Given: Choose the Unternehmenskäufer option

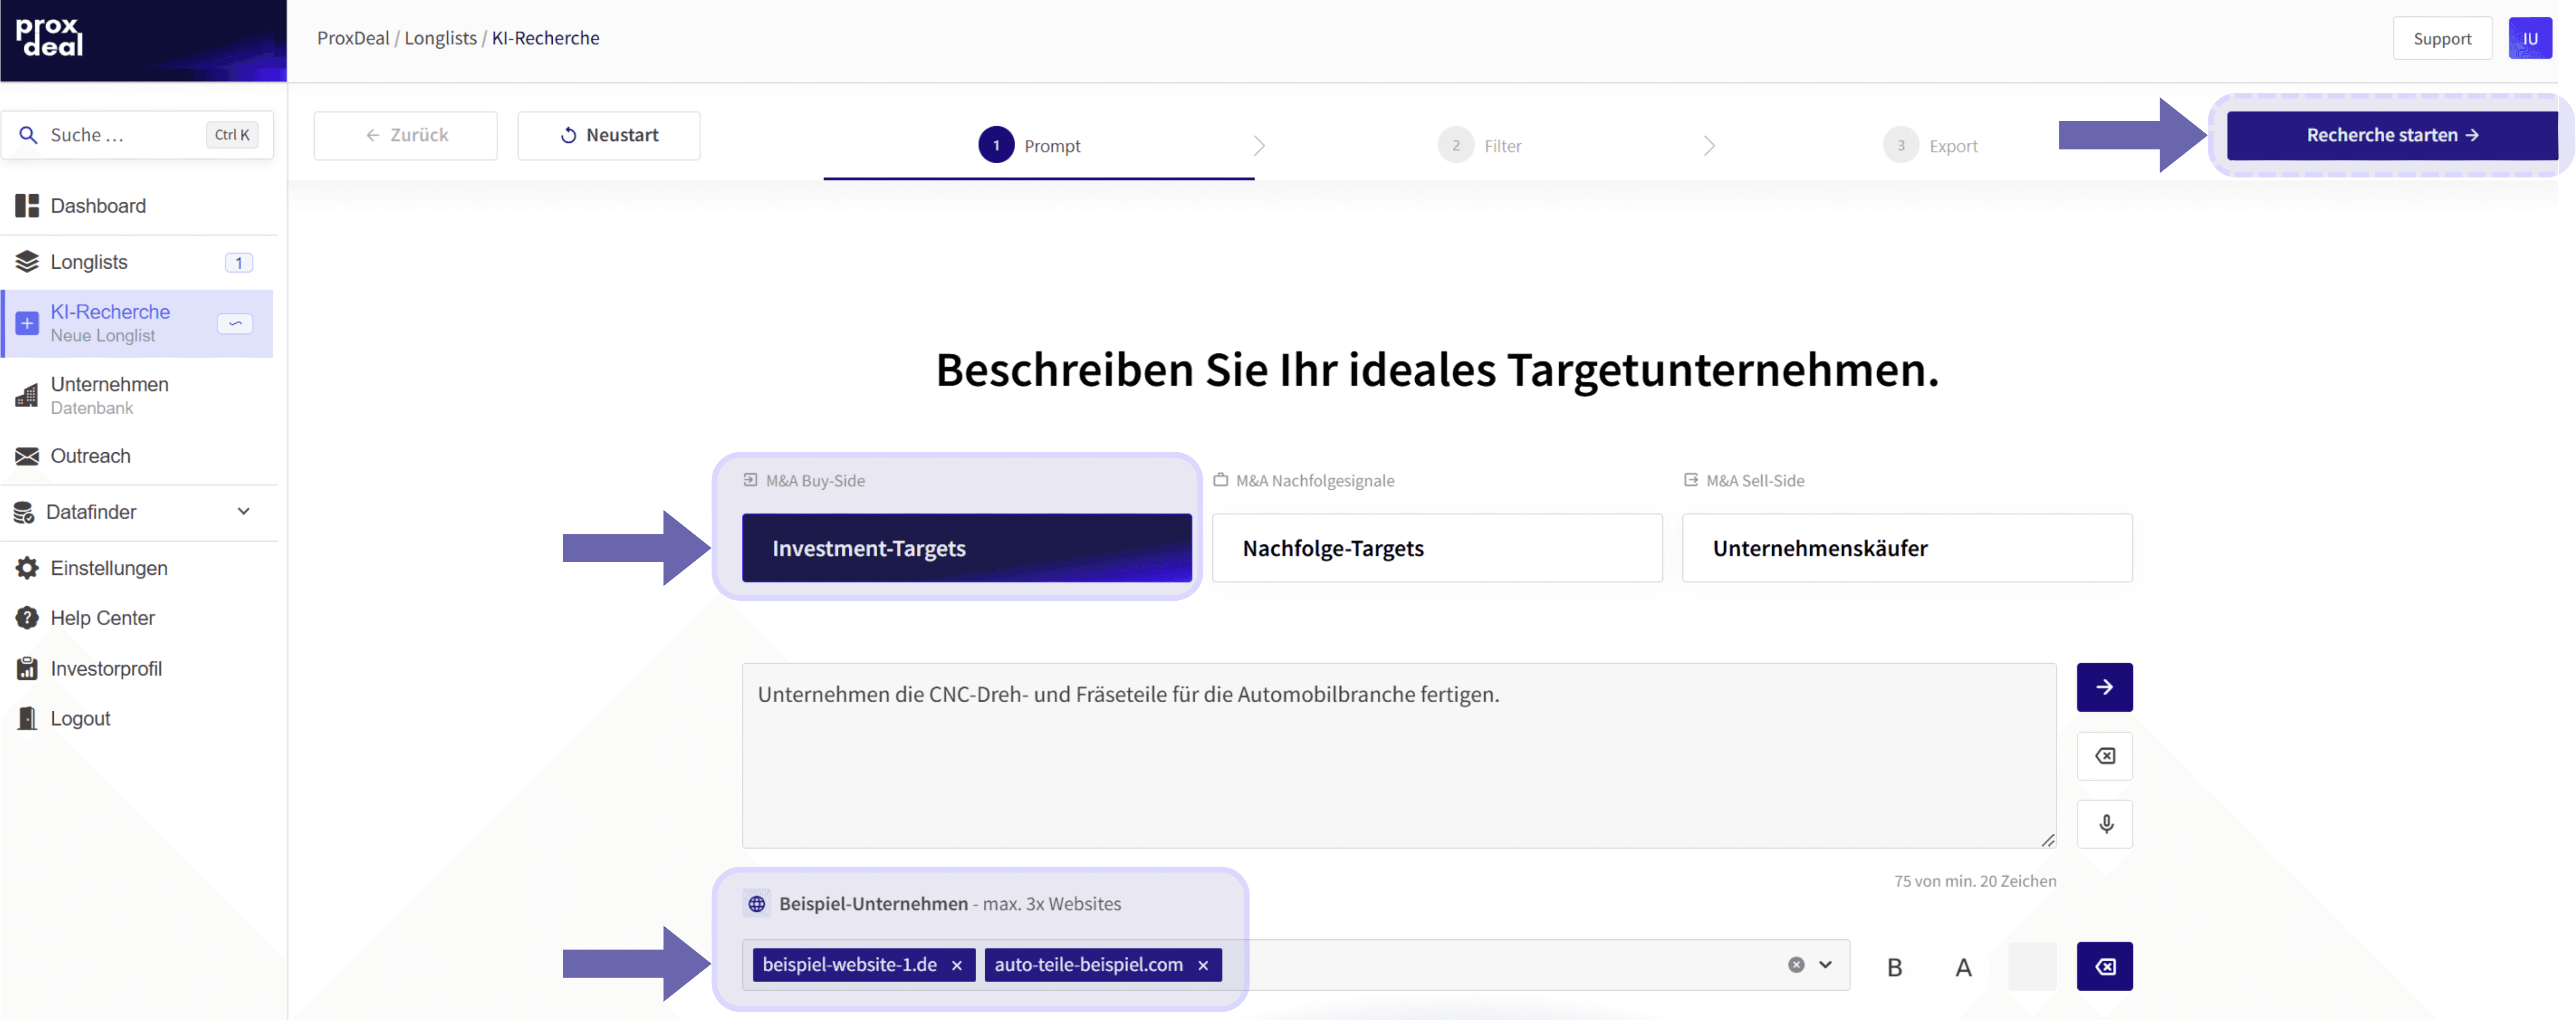Looking at the screenshot, I should click(x=1907, y=548).
